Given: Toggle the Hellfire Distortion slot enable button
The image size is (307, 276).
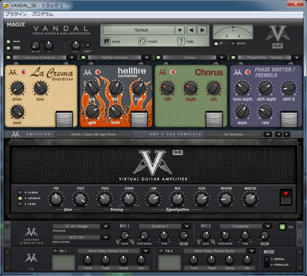Looking at the screenshot, I should click(x=84, y=58).
